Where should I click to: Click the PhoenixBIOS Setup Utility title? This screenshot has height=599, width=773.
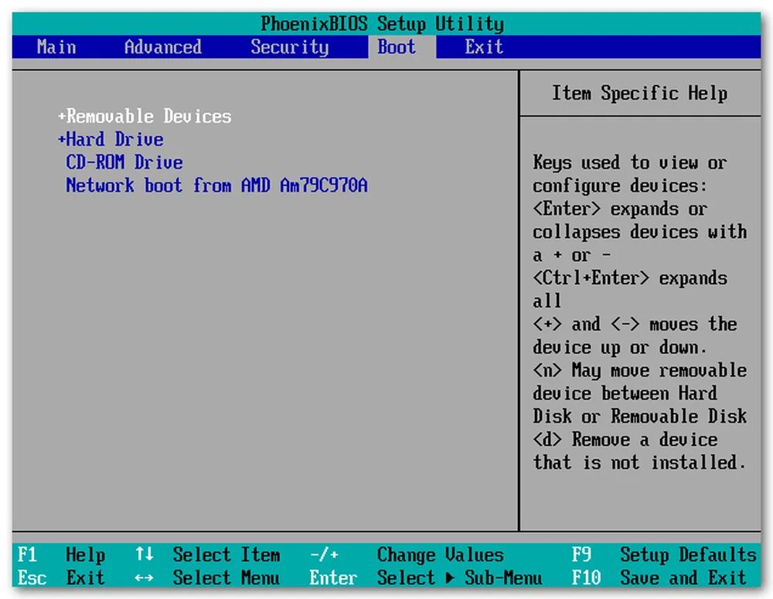pos(382,24)
